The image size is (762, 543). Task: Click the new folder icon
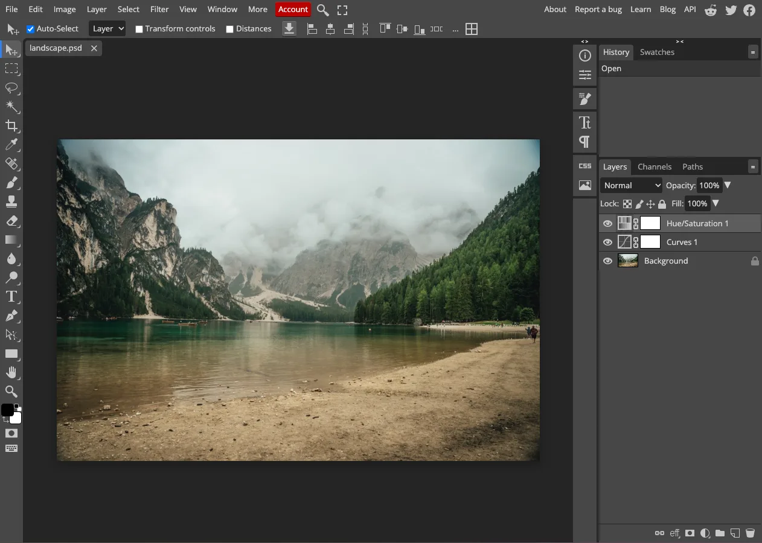point(720,533)
